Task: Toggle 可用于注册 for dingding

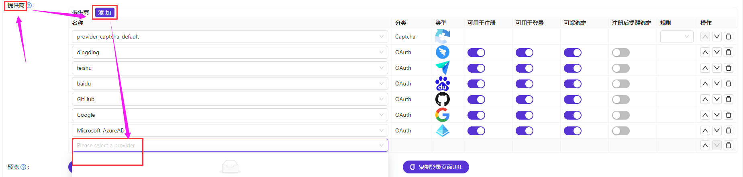Action: [476, 53]
